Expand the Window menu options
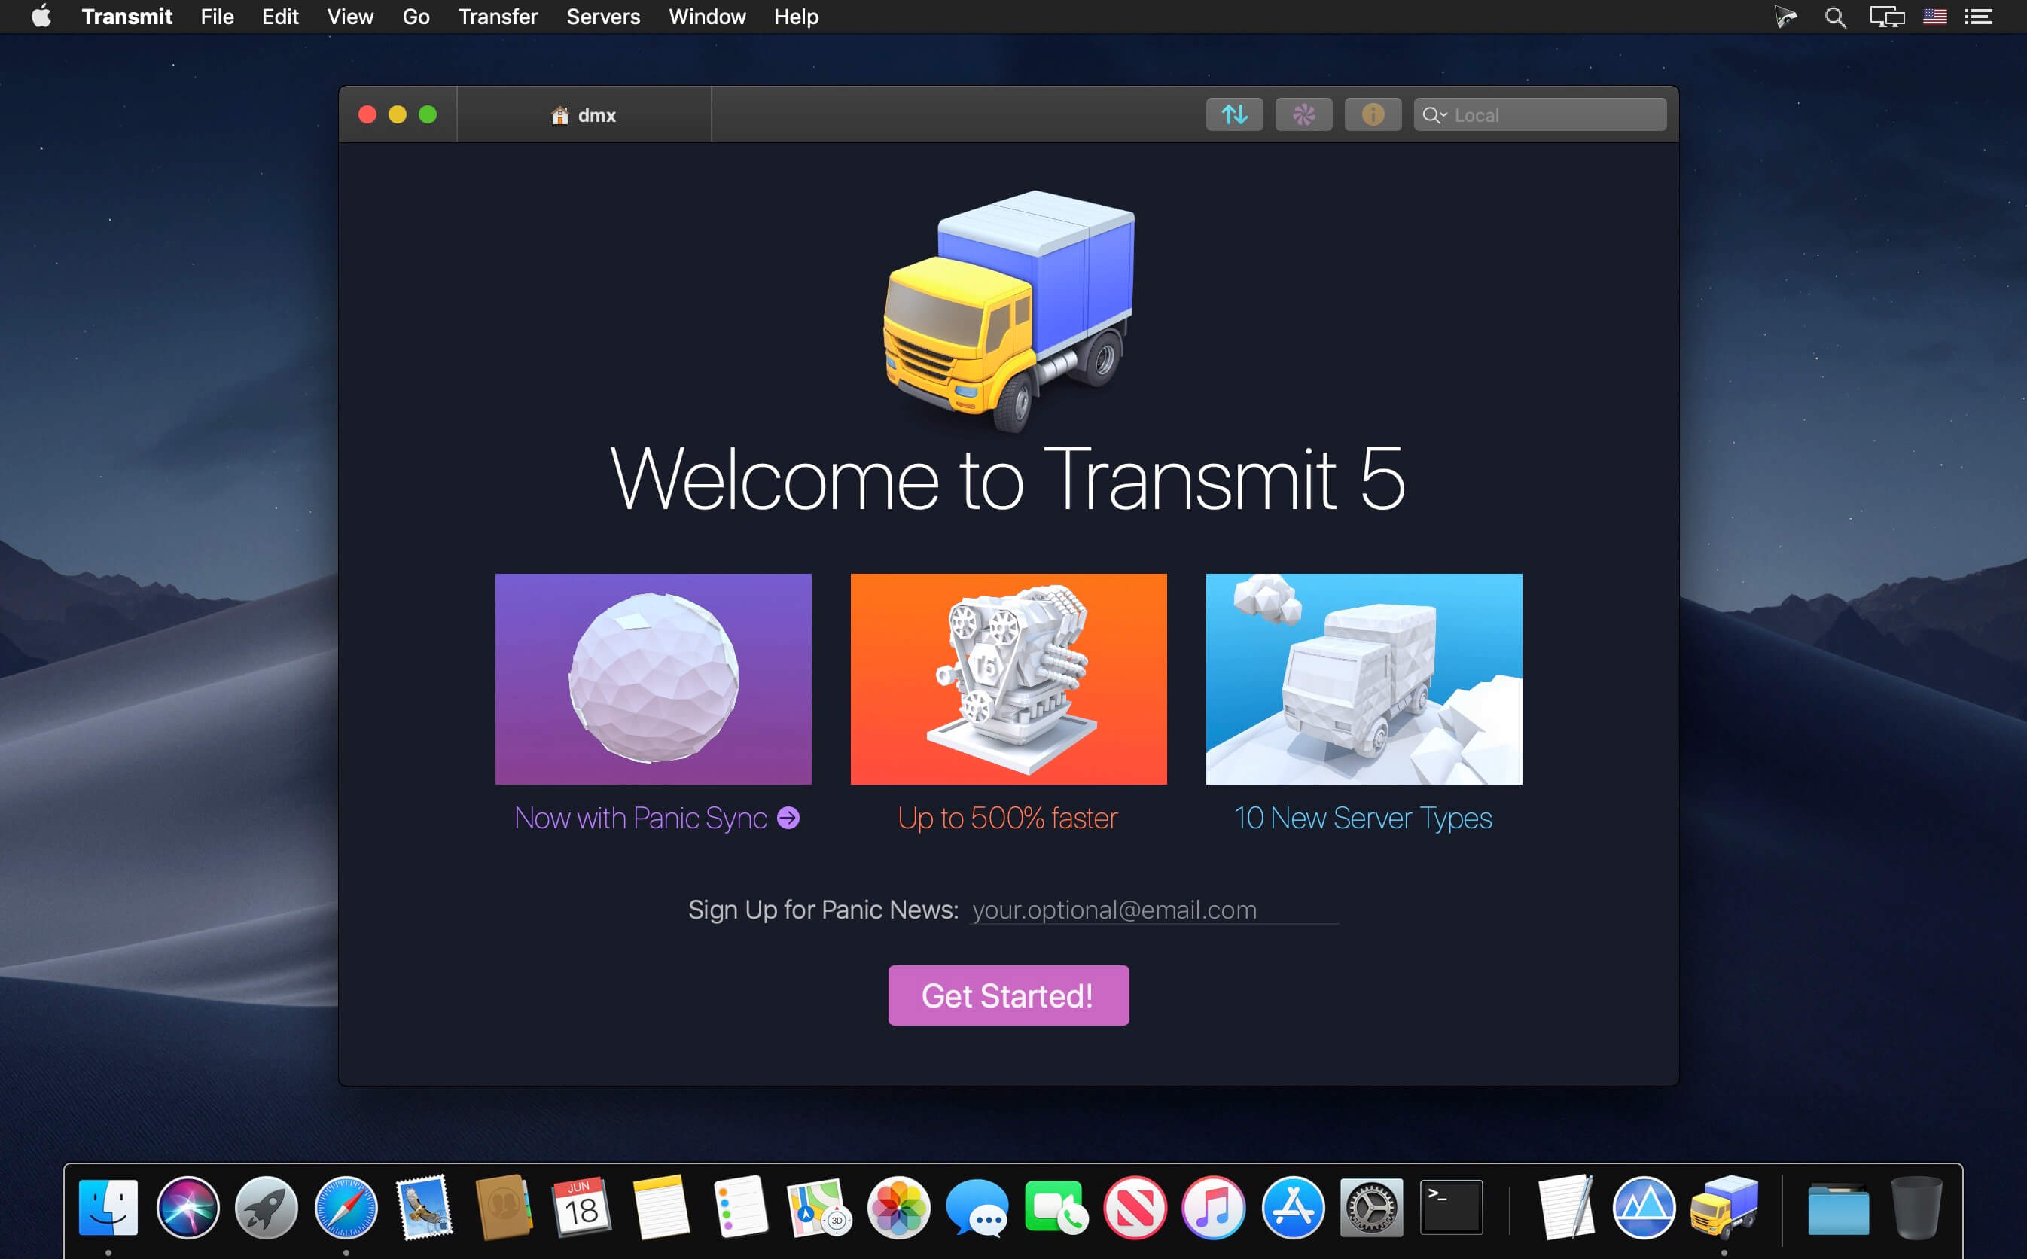The height and width of the screenshot is (1259, 2027). (x=706, y=16)
